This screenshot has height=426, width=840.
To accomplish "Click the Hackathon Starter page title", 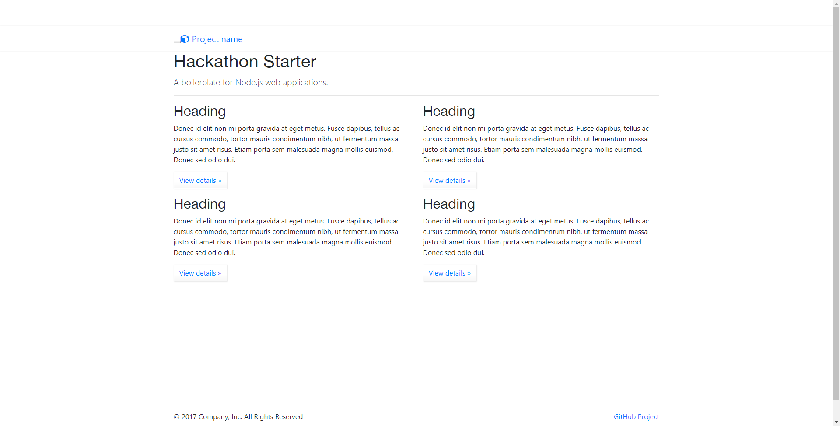I will point(245,62).
